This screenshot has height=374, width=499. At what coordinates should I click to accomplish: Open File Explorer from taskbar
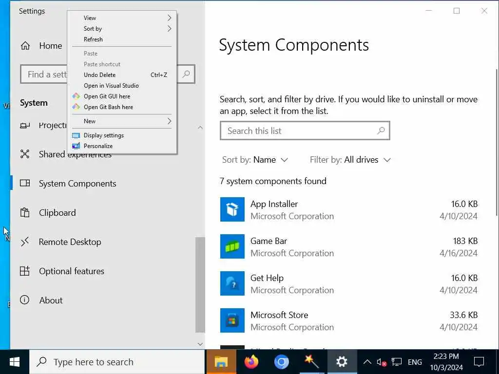[221, 362]
